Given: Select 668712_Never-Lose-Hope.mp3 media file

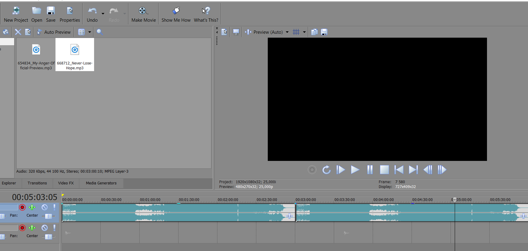Looking at the screenshot, I should point(75,55).
